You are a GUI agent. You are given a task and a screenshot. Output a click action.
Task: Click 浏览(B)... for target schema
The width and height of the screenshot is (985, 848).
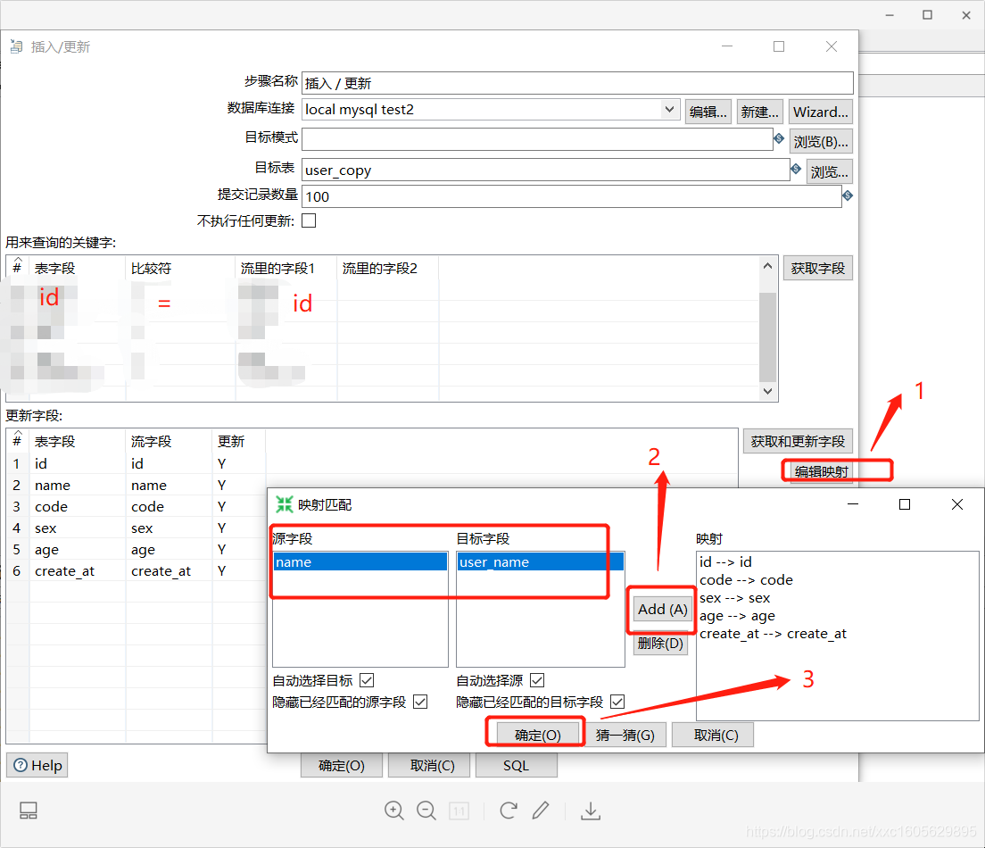pyautogui.click(x=821, y=141)
